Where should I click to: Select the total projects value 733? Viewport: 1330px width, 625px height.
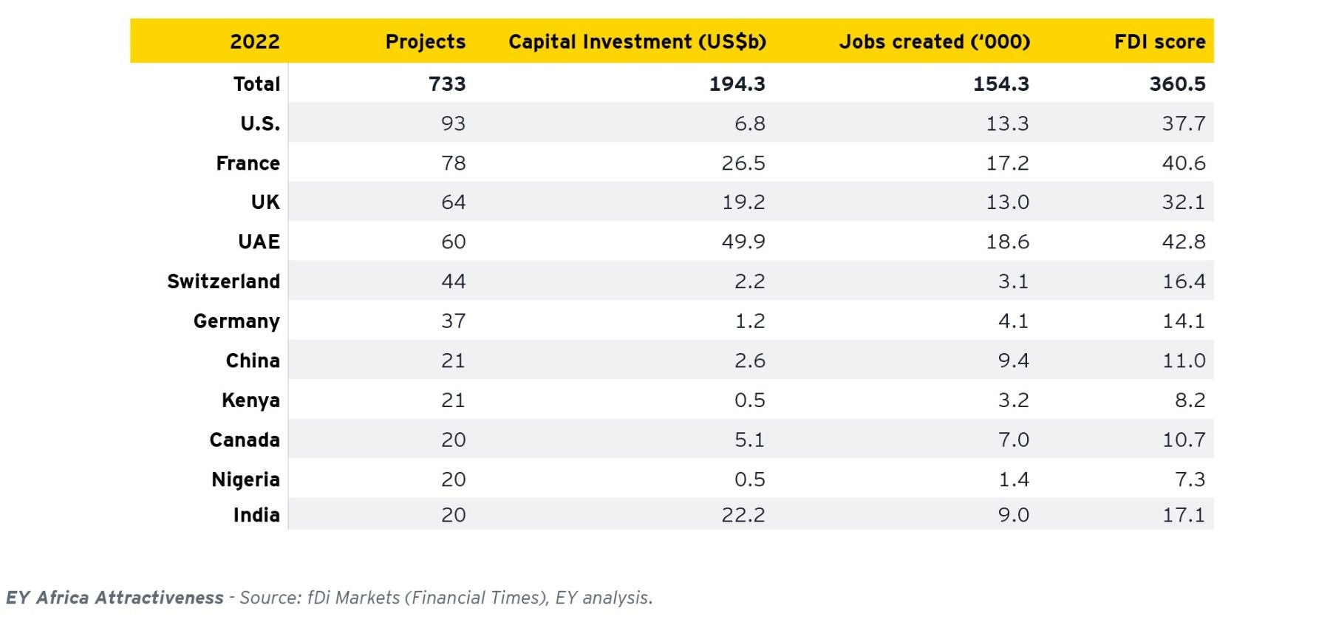click(447, 83)
